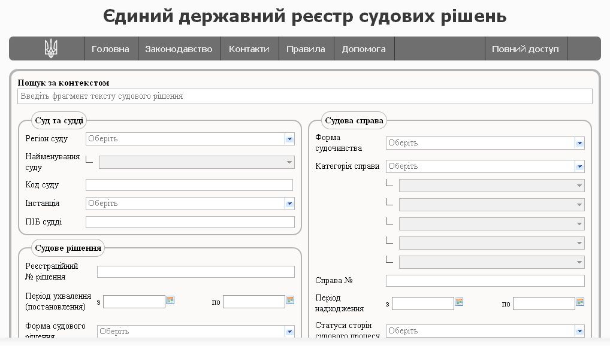Open the Категорія справи dropdown

click(x=579, y=166)
